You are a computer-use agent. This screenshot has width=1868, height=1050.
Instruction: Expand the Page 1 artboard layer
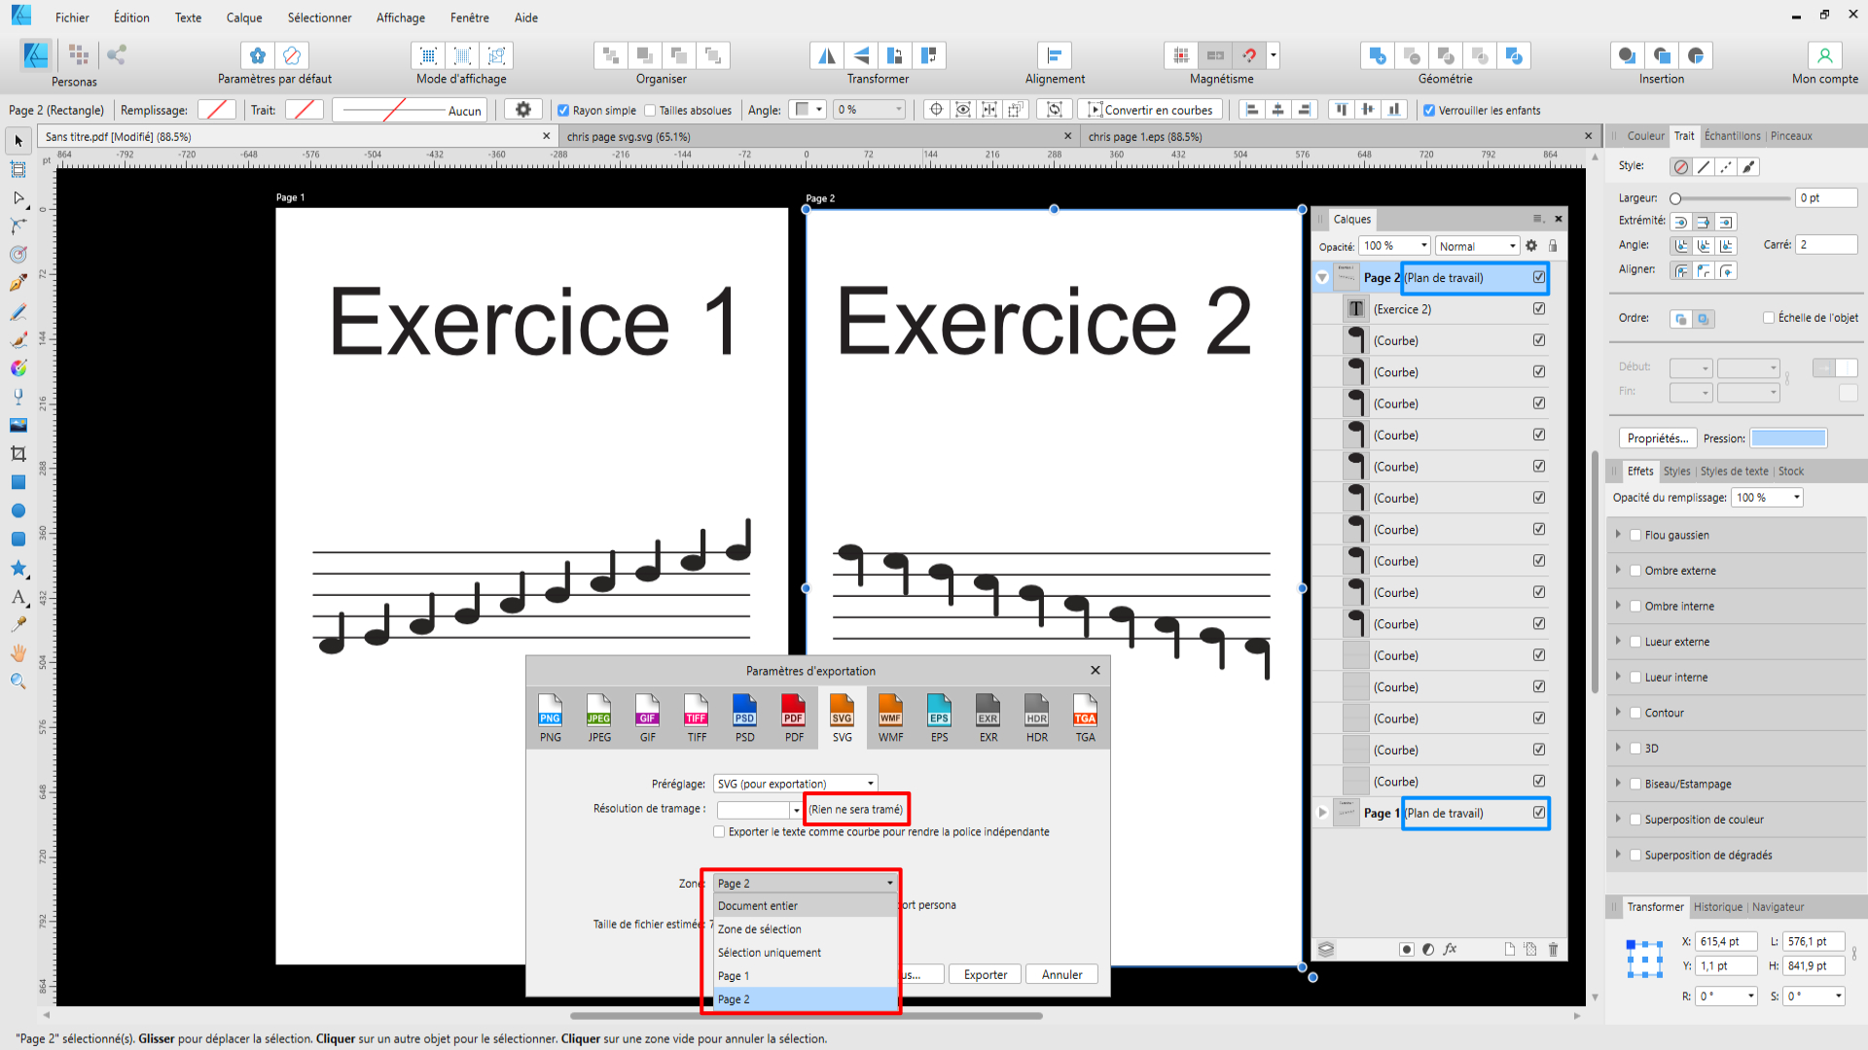1322,813
